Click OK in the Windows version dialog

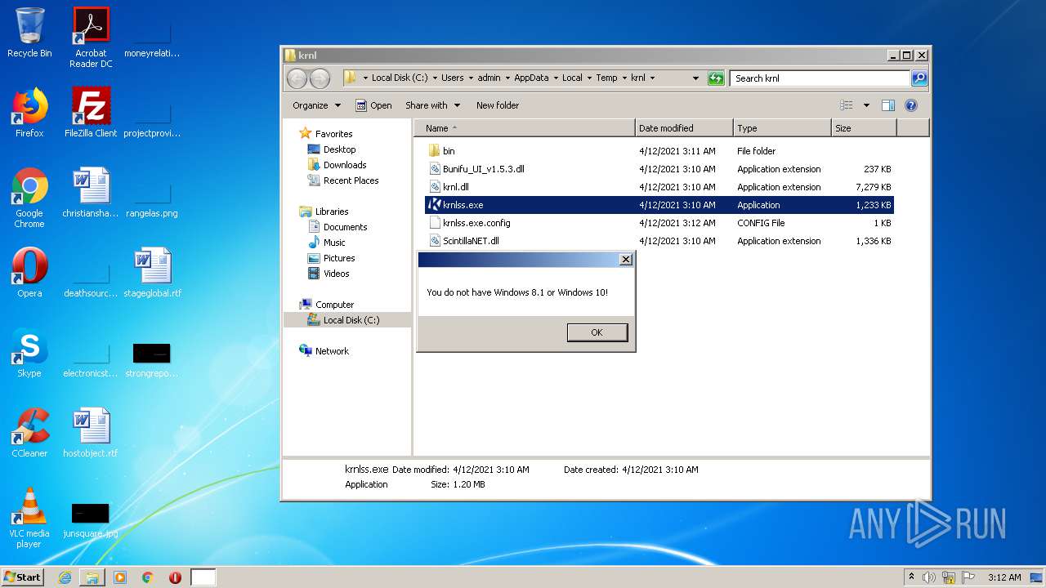pyautogui.click(x=597, y=332)
